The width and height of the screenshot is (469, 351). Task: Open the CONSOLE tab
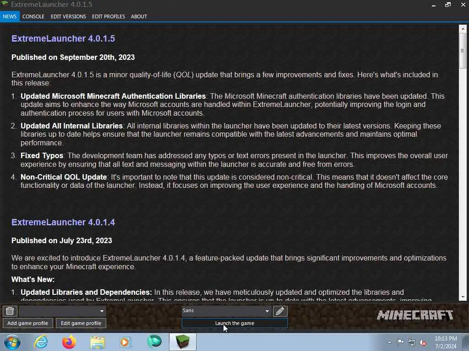point(33,16)
